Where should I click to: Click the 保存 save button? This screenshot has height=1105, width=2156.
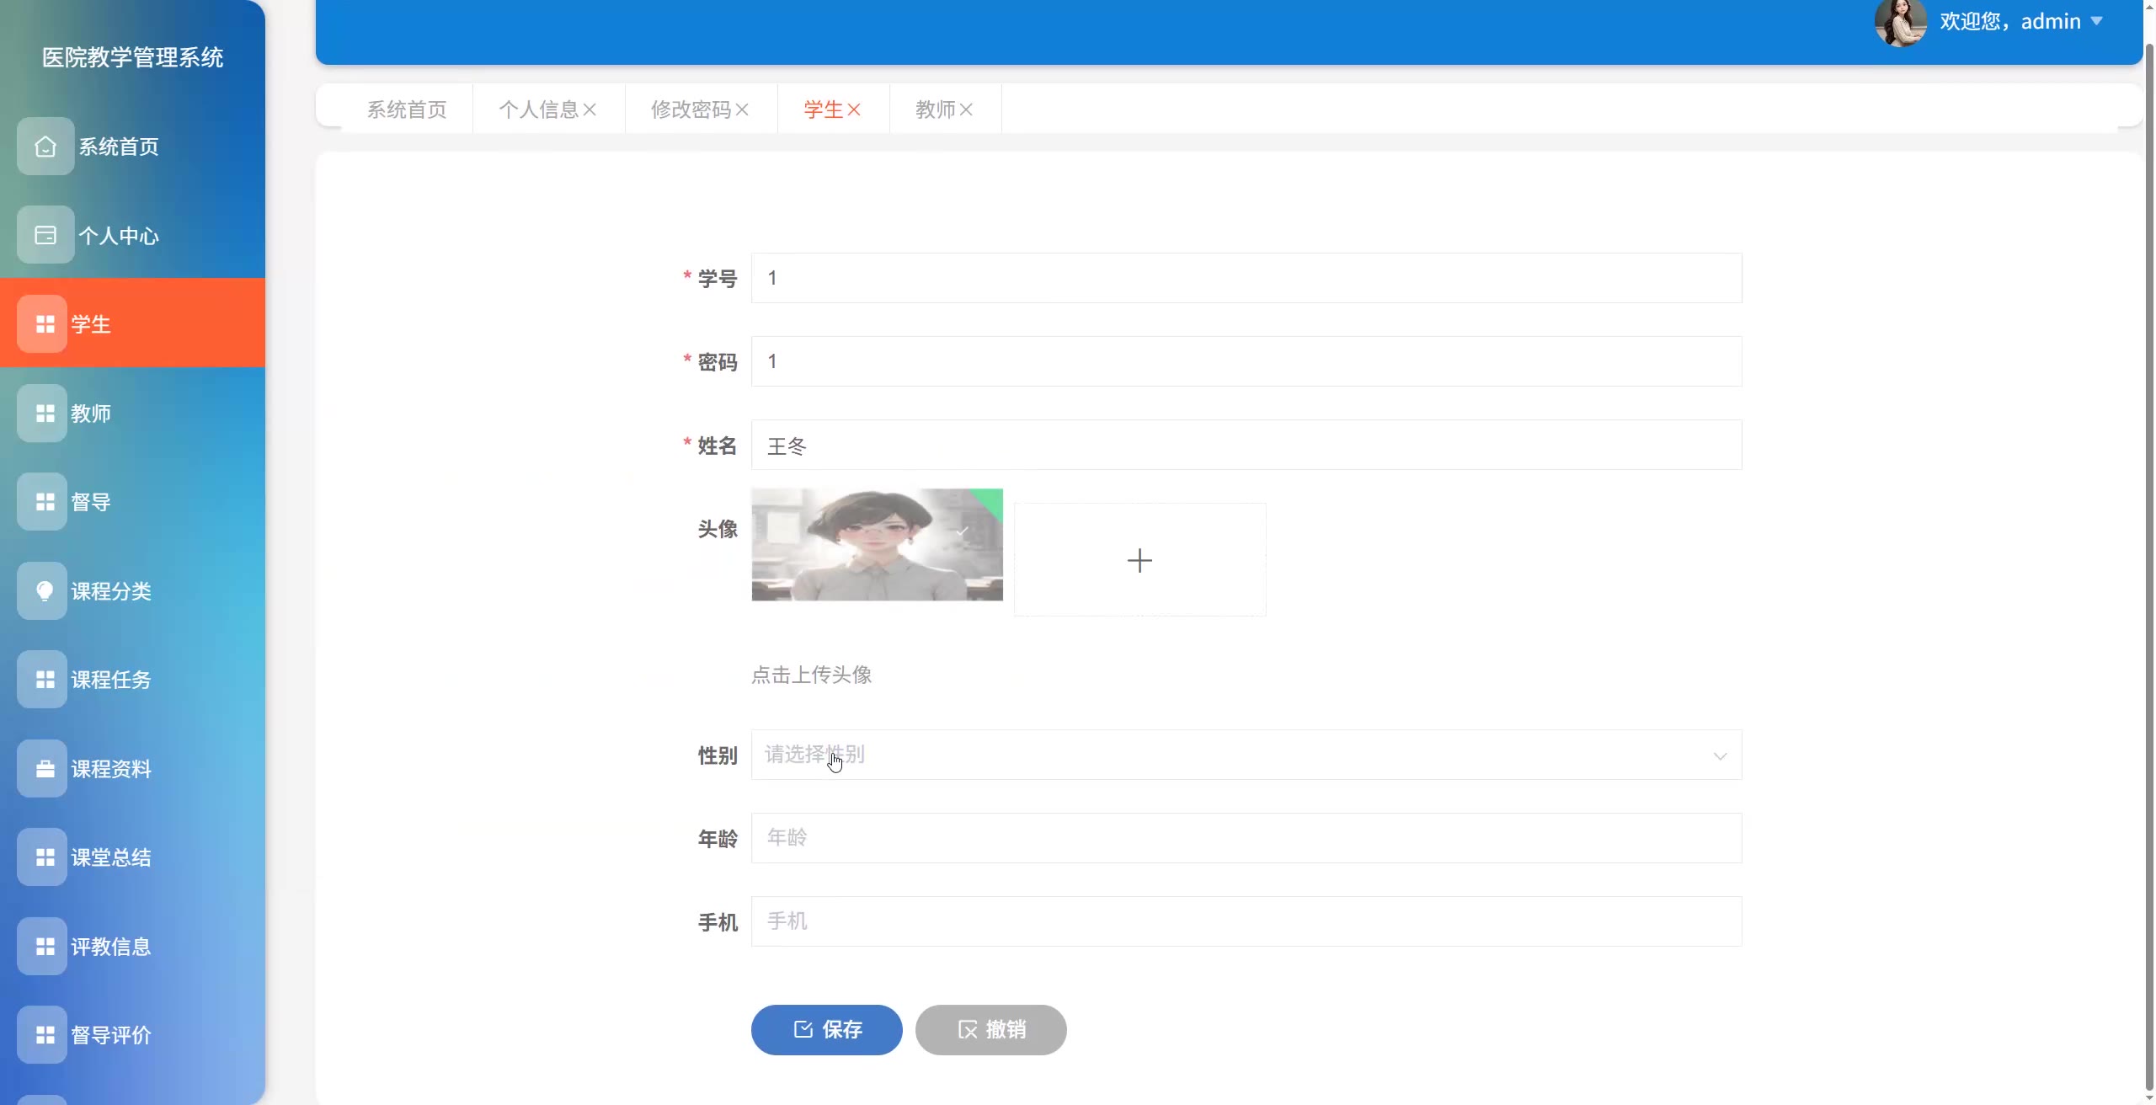pyautogui.click(x=826, y=1029)
